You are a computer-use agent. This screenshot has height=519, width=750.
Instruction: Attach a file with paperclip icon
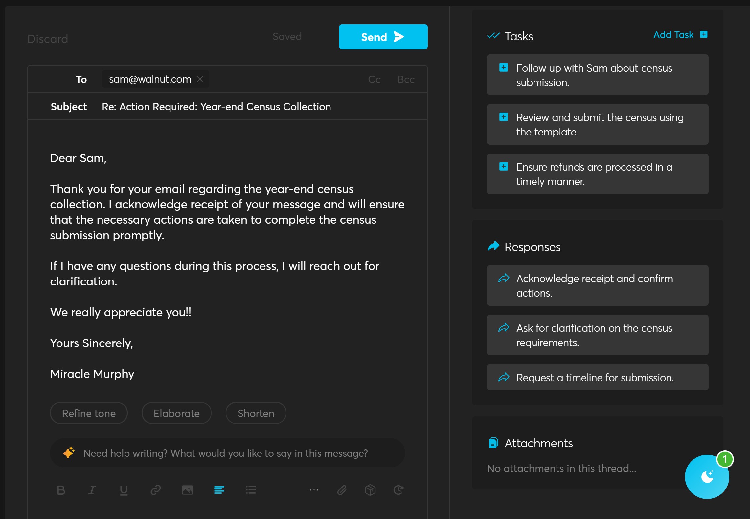coord(342,490)
